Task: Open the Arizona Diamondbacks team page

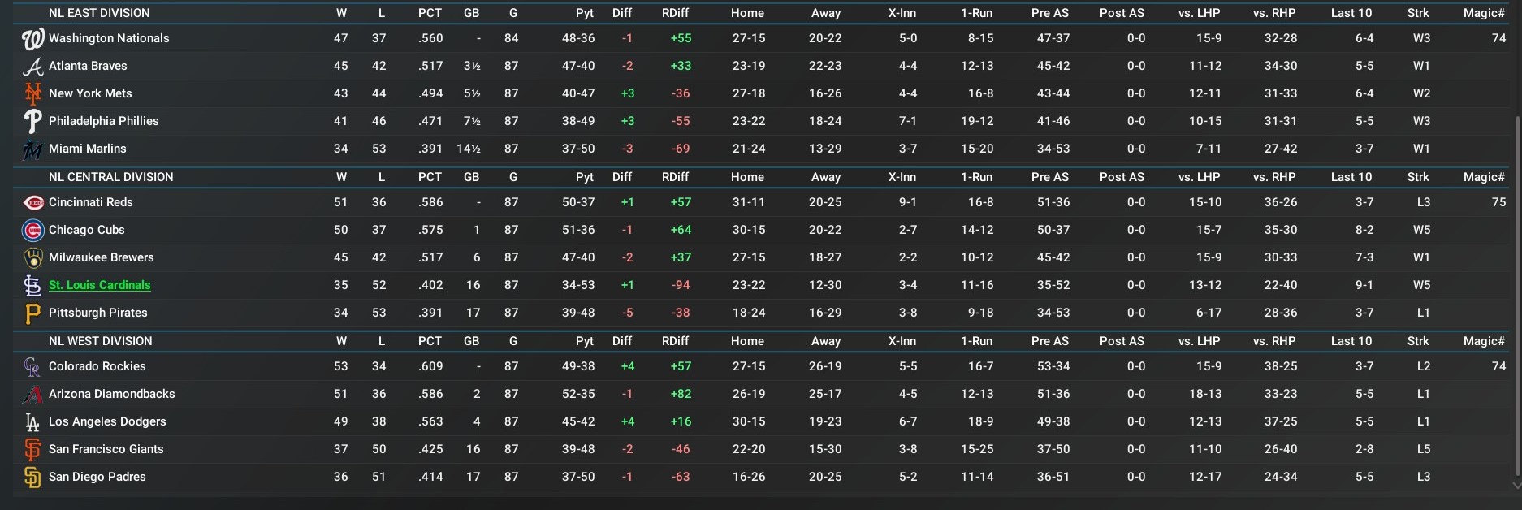Action: [111, 394]
